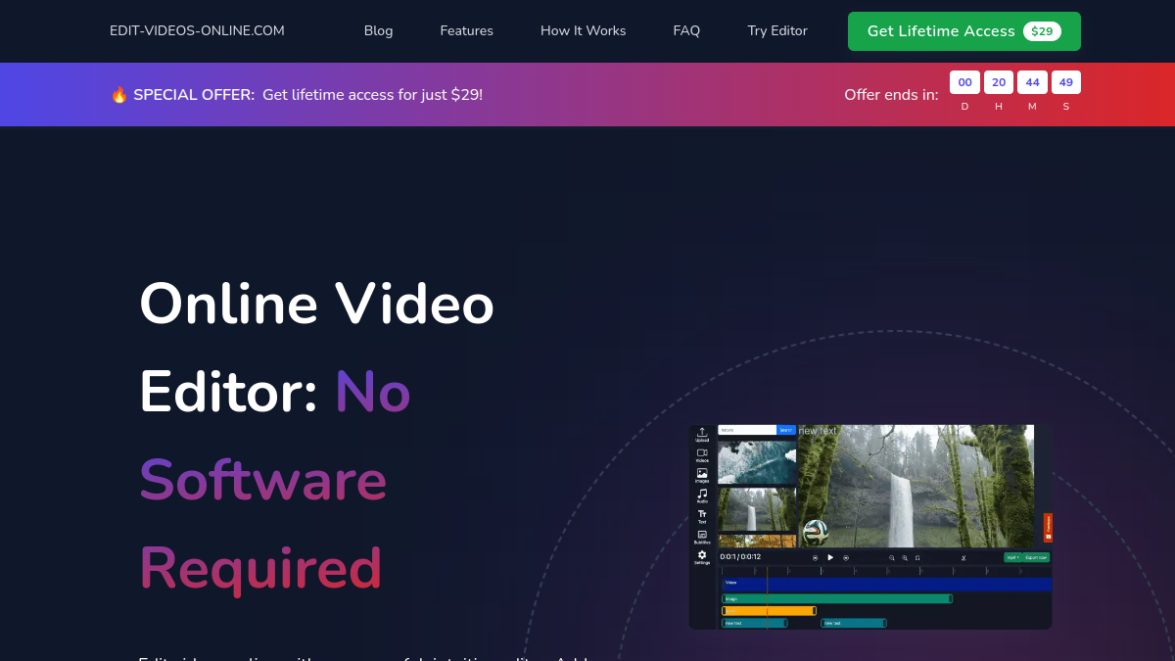Choose the Audio music-note icon in the editor
The height and width of the screenshot is (661, 1175).
pos(702,494)
